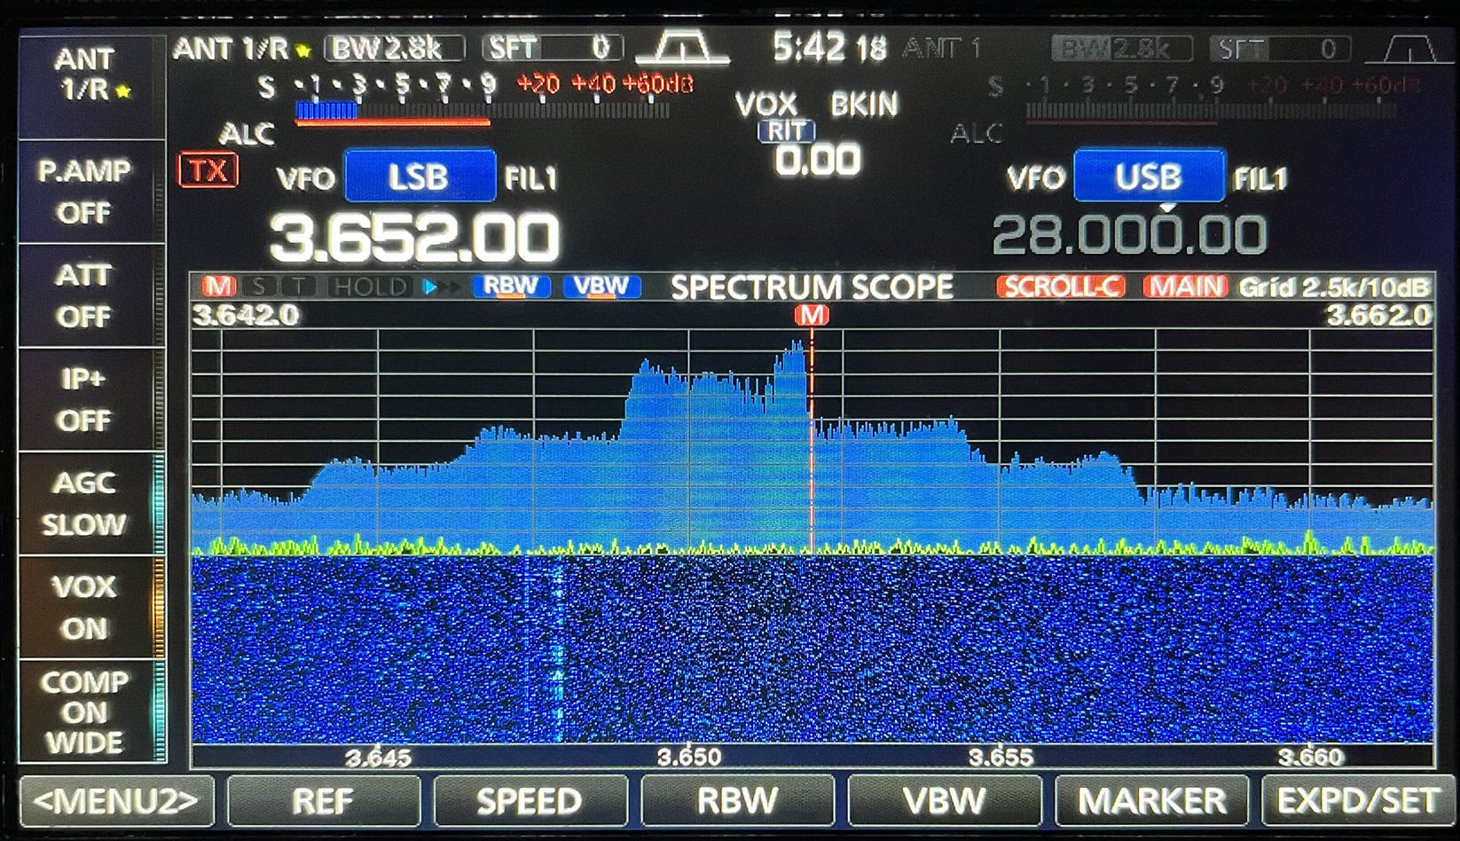Tap the red TX indicator icon

[208, 170]
